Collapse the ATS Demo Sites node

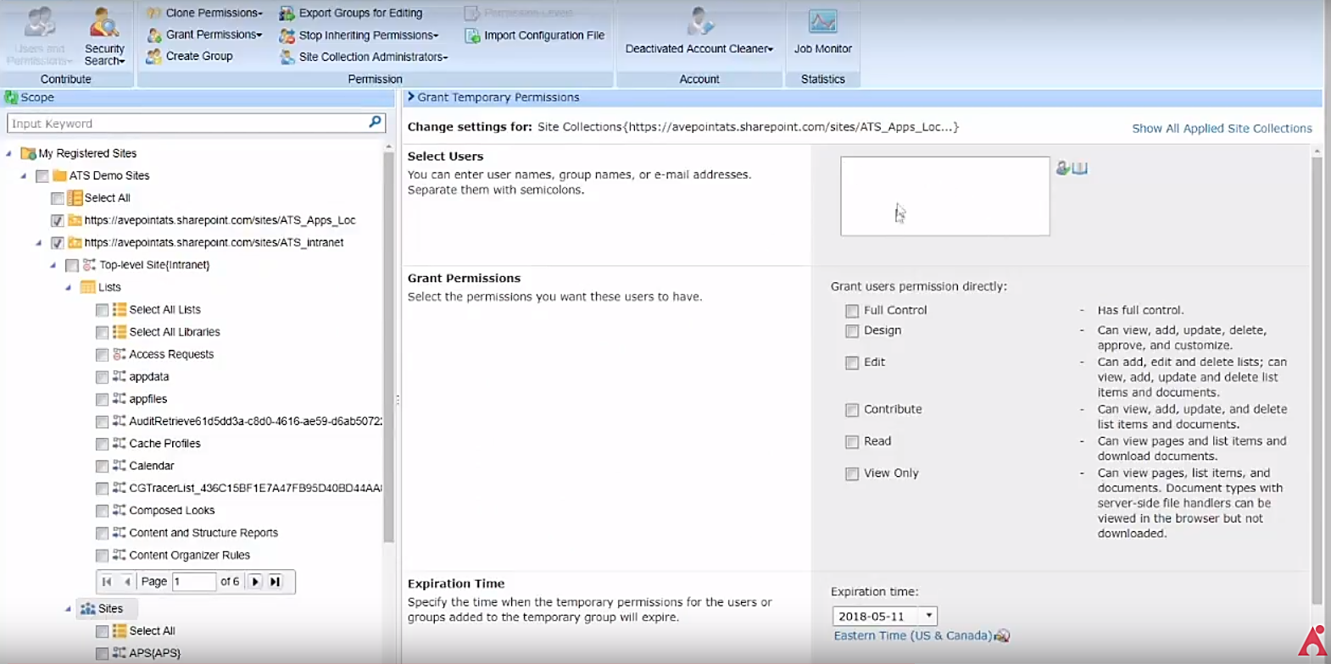tap(24, 175)
